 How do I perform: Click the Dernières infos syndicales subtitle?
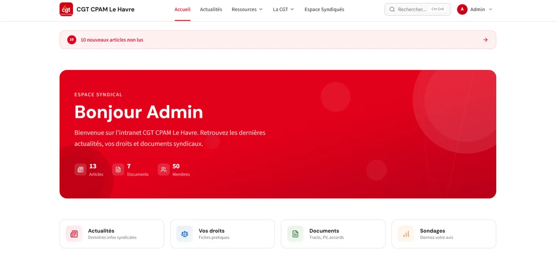coord(112,238)
